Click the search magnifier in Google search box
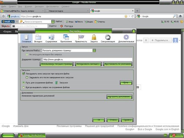 coord(174,16)
